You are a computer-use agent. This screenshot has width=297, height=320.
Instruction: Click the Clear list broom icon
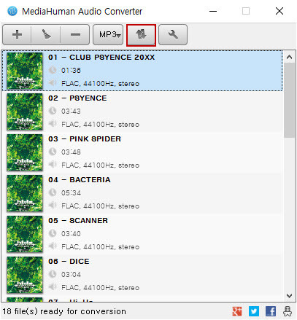[x=46, y=35]
